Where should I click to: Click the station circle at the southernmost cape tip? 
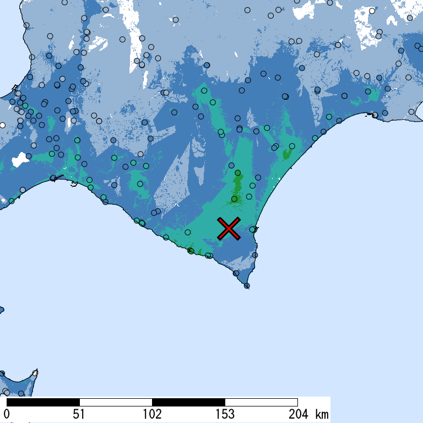pyautogui.click(x=247, y=286)
